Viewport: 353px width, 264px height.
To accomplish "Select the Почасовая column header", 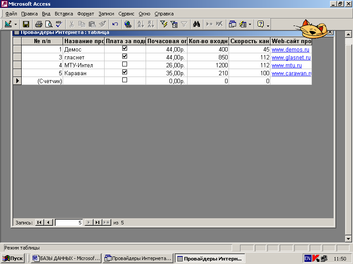I will click(x=167, y=41).
